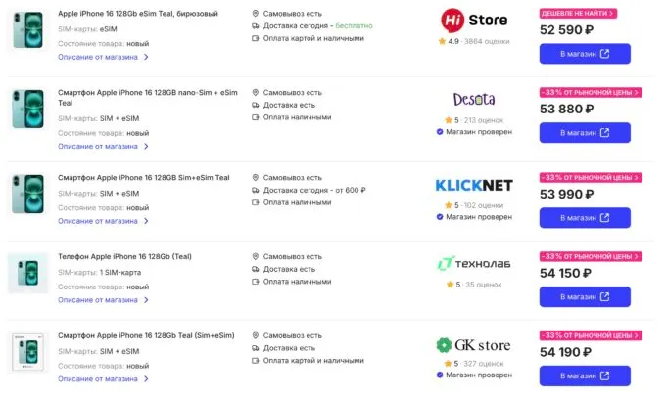
Task: Go to Hi Store via 'В магазин' button
Action: (x=584, y=54)
